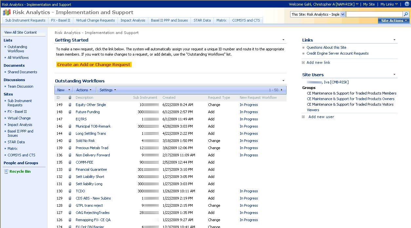Click the square icon beside Add new link
The height and width of the screenshot is (228, 411).
tap(303, 62)
